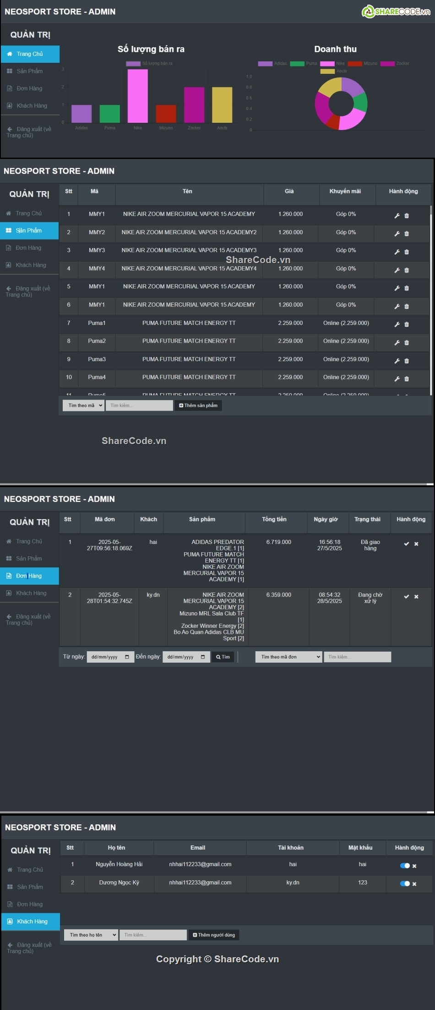Click the trash icon for product MMY2

click(x=407, y=234)
